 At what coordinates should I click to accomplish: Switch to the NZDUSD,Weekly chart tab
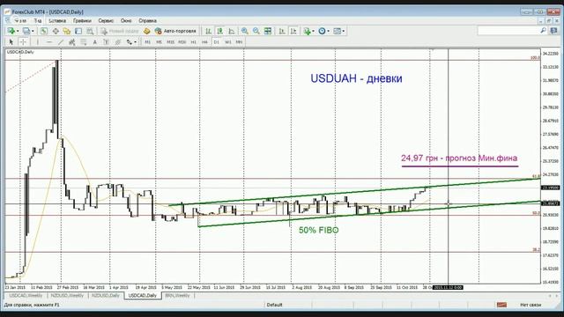tap(67, 296)
